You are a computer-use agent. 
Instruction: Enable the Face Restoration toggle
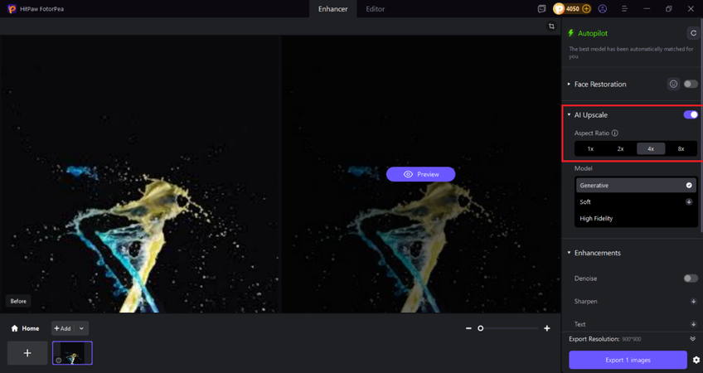pos(690,84)
